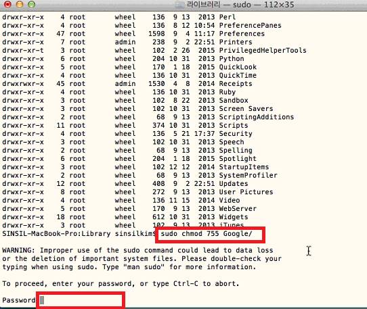Click the folder proxy icon in title bar
Screen dimensions: 367x309
(x=179, y=5)
